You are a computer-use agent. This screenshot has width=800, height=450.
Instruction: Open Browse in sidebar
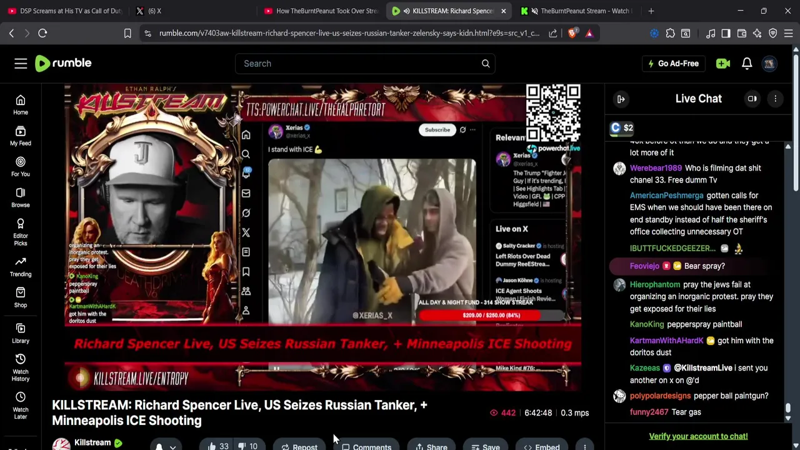(21, 197)
